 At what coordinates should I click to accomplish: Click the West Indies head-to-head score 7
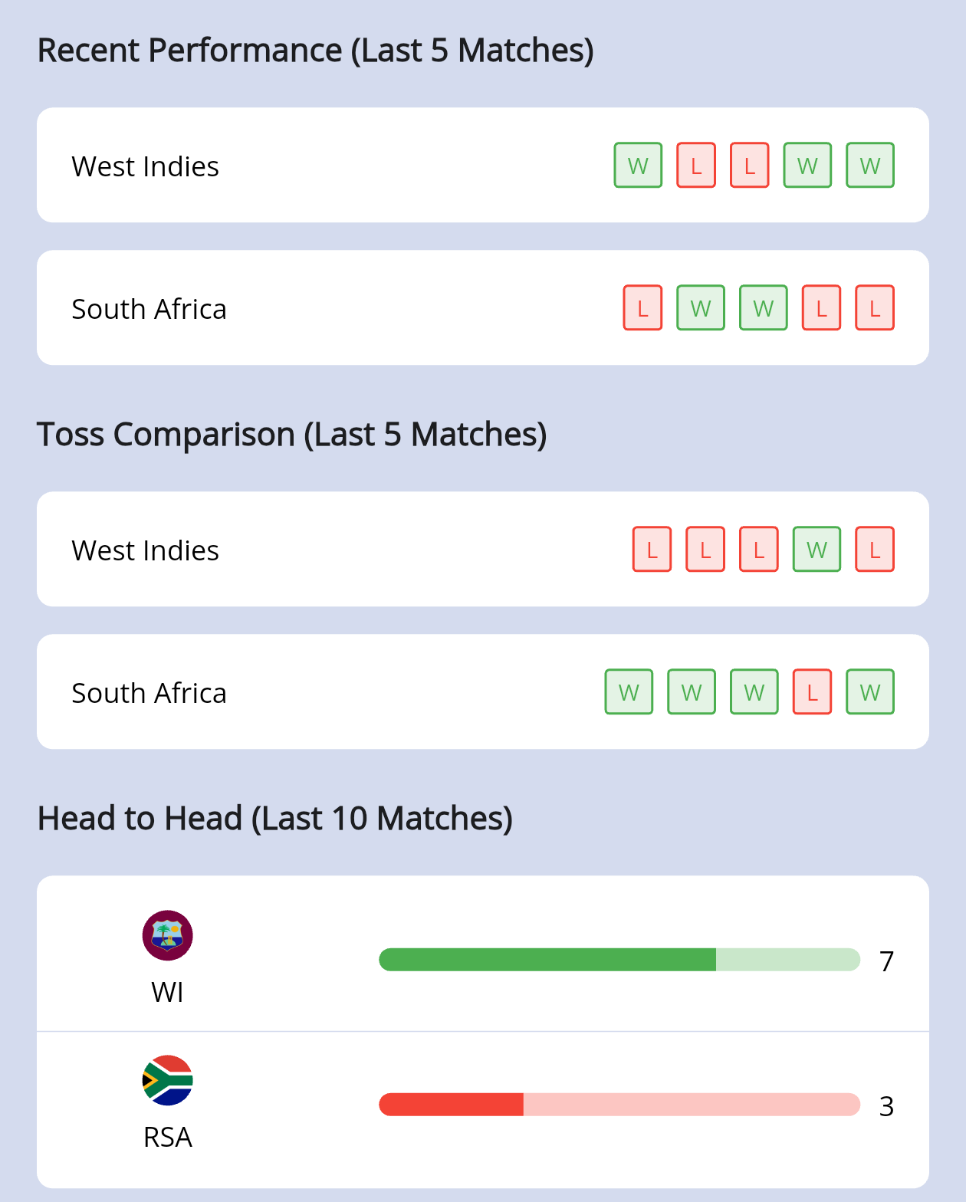click(886, 961)
